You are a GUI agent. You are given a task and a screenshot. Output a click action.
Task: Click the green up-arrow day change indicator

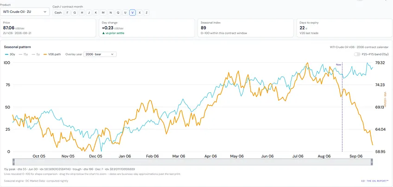(x=103, y=33)
